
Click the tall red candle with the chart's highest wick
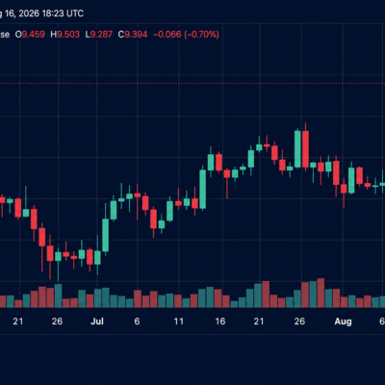coord(305,148)
